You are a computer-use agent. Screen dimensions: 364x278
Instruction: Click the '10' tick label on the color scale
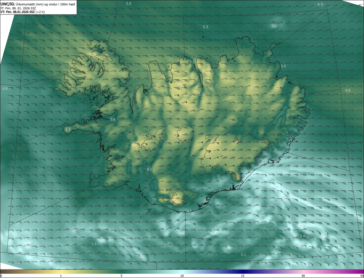(x=182, y=276)
